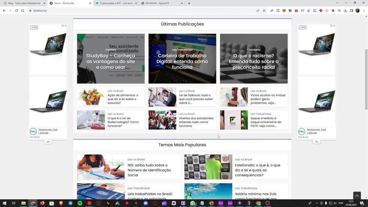Close the Home - Direitos.Me tab

point(90,3)
